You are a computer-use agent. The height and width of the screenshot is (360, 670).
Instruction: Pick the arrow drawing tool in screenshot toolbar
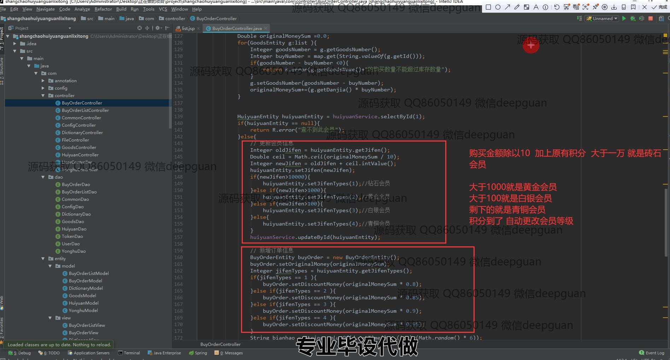click(507, 7)
